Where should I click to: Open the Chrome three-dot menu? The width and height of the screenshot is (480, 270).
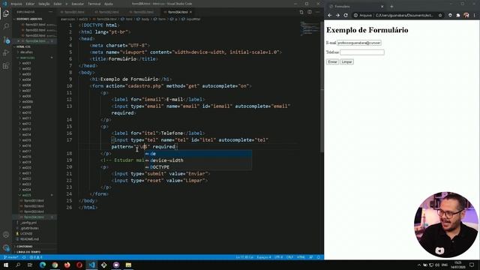(x=475, y=15)
